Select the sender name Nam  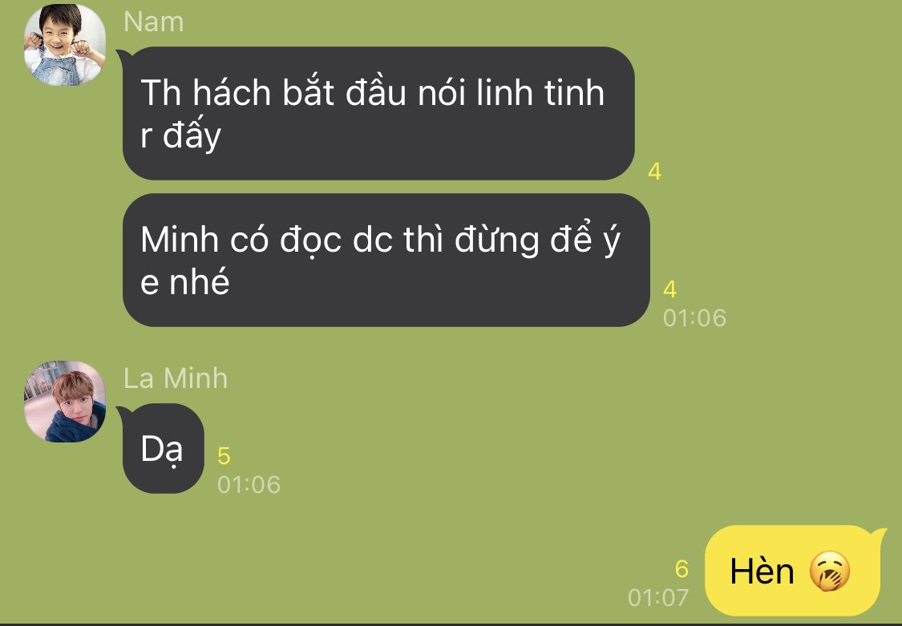[x=154, y=22]
